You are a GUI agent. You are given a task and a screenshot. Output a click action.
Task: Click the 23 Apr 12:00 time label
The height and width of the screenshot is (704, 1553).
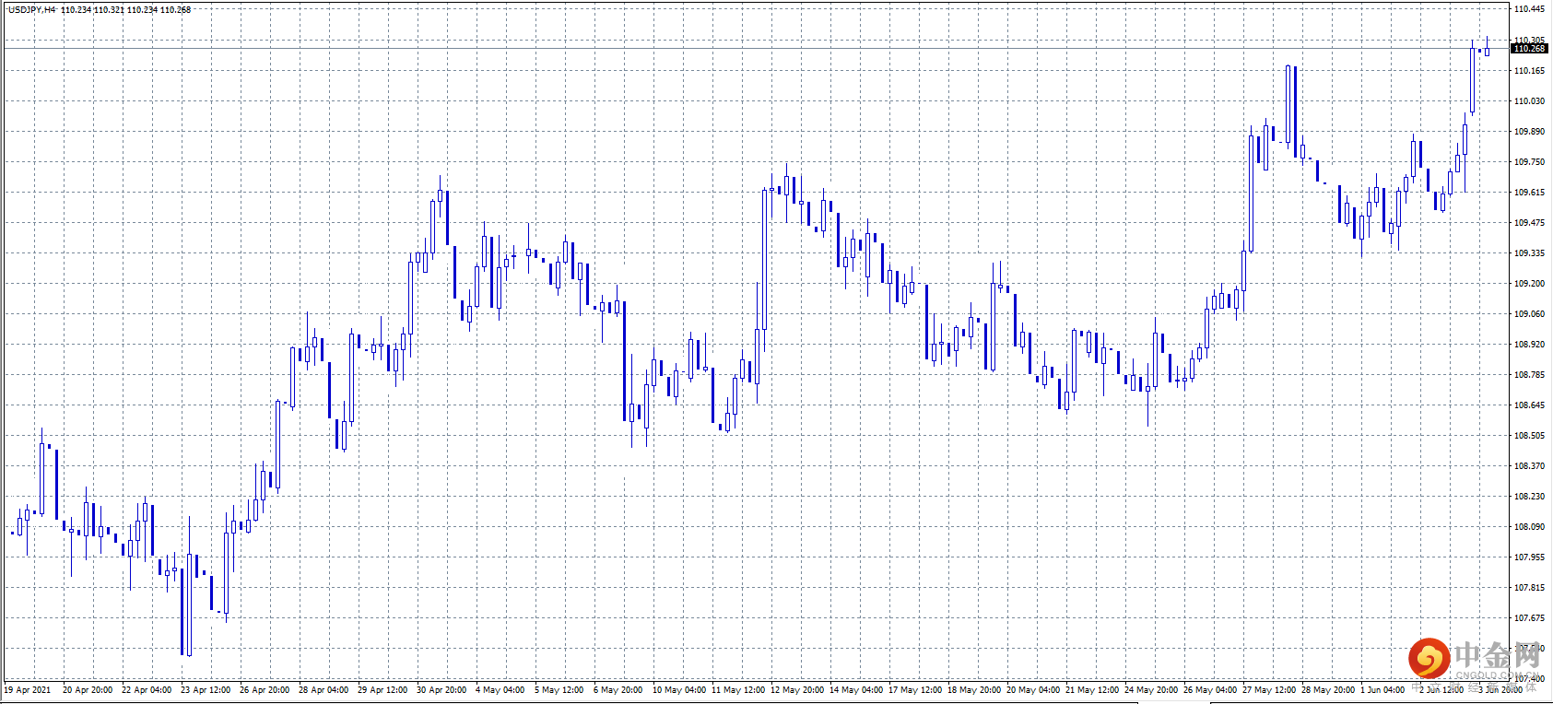click(206, 690)
